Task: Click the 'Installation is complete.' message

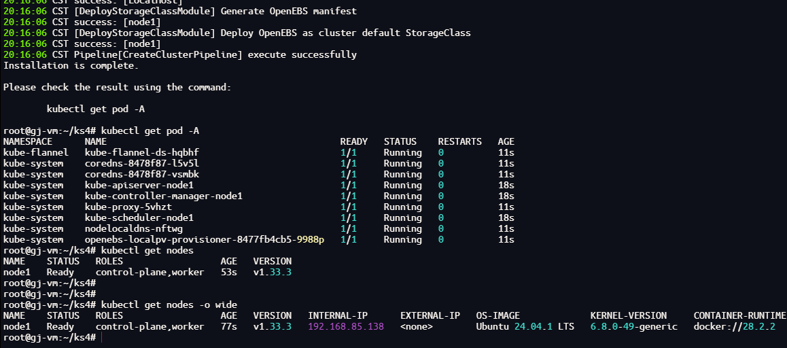Action: click(71, 65)
